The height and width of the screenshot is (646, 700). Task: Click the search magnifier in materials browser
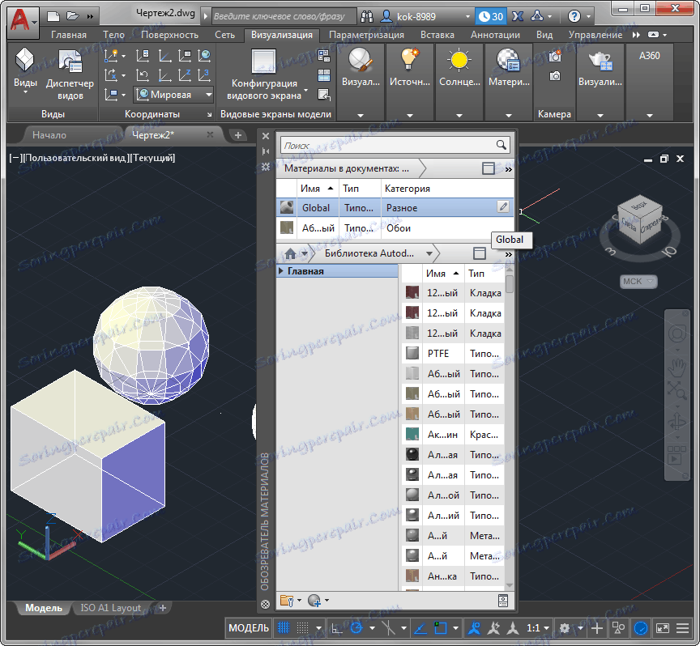502,146
